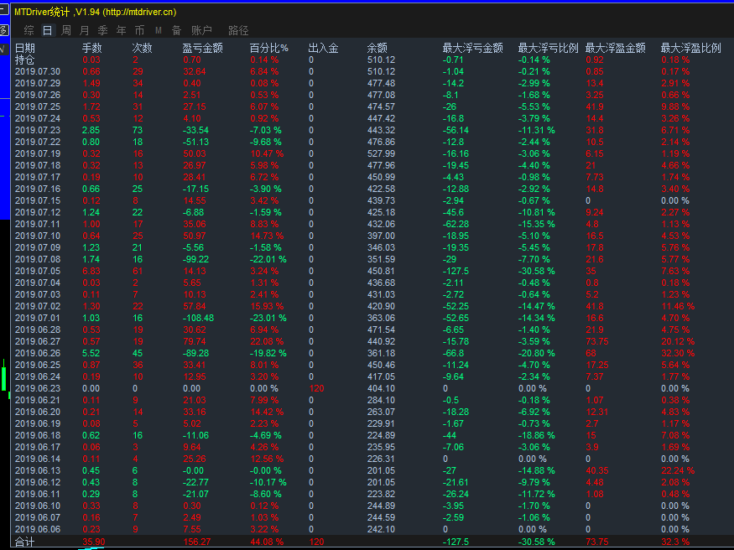Click balance 284.10 on 2019.06.21

(x=381, y=400)
